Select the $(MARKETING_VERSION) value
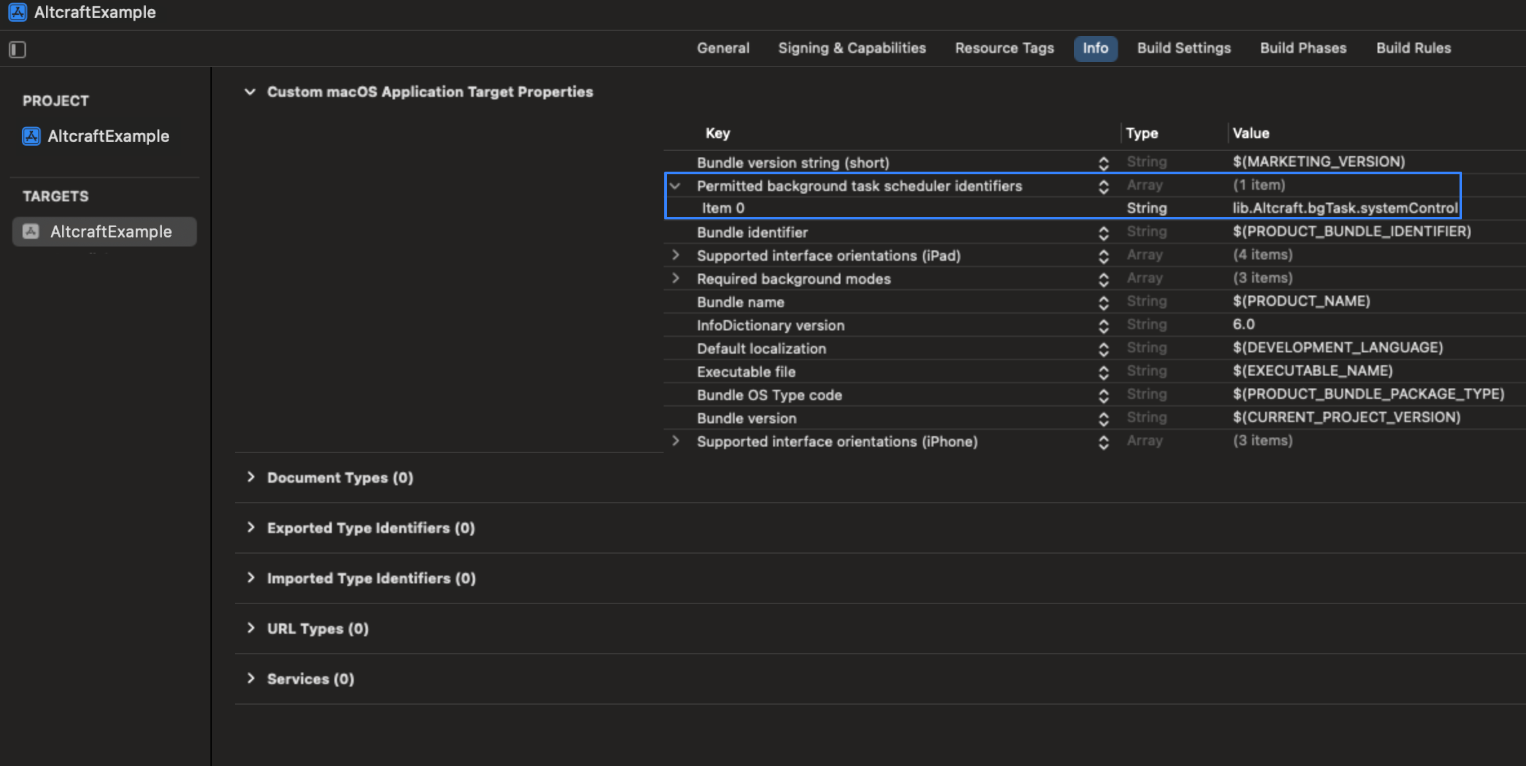Image resolution: width=1526 pixels, height=766 pixels. [x=1319, y=161]
